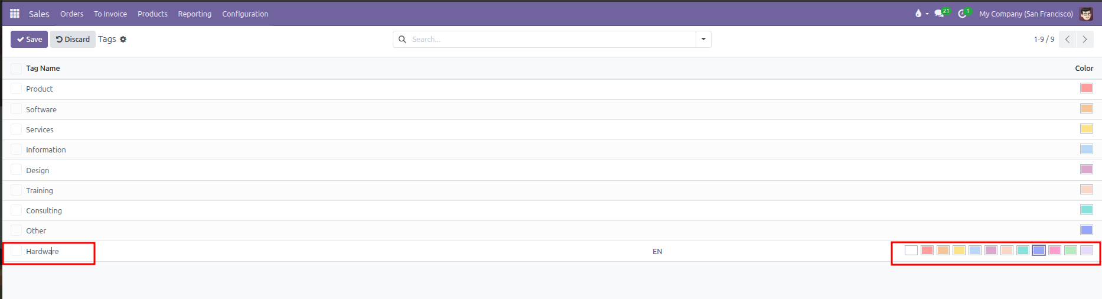
Task: Check the Information row checkbox
Action: 16,149
